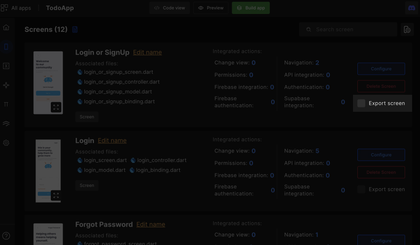Screen dimensions: 420x245
Task: Open Login or SignUp screen thumbnail
Action: pos(48,83)
